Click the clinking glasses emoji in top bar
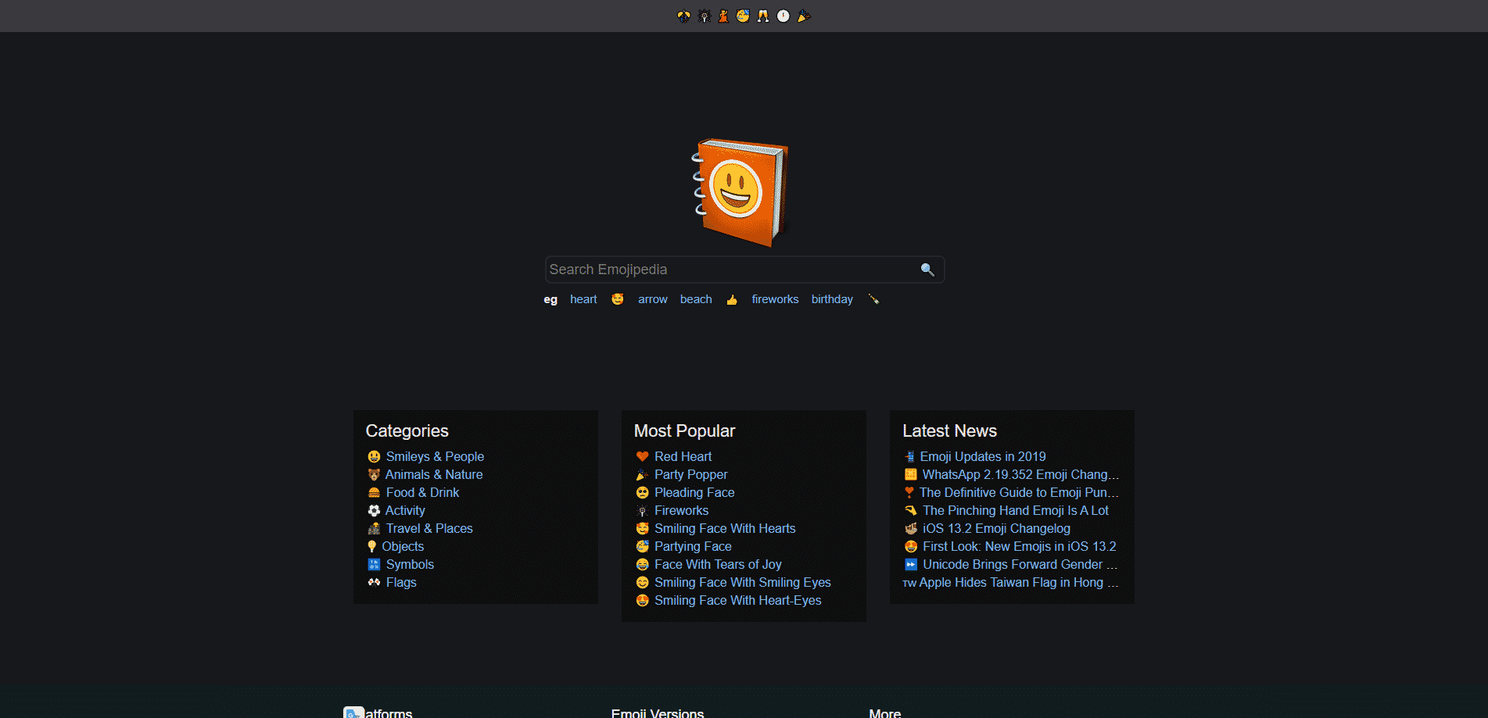The width and height of the screenshot is (1488, 718). 763,16
